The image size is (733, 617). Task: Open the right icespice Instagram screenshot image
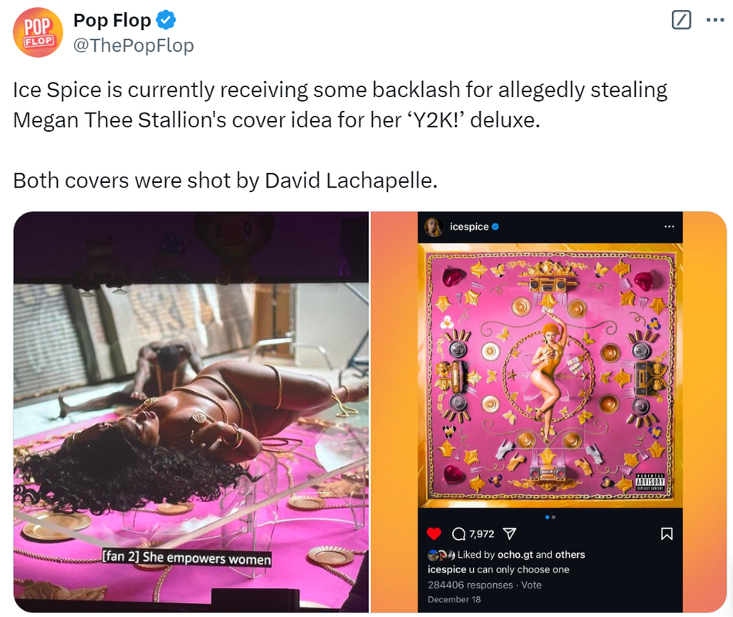pos(549,412)
